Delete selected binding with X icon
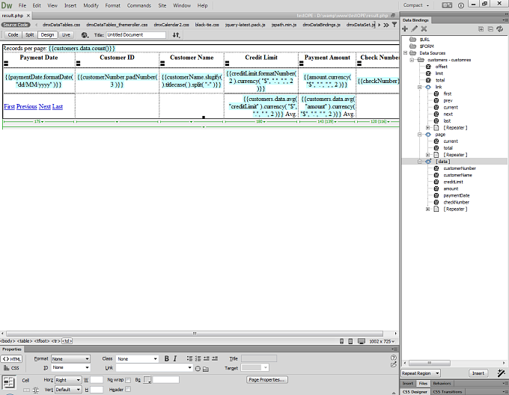This screenshot has height=395, width=509. click(424, 29)
